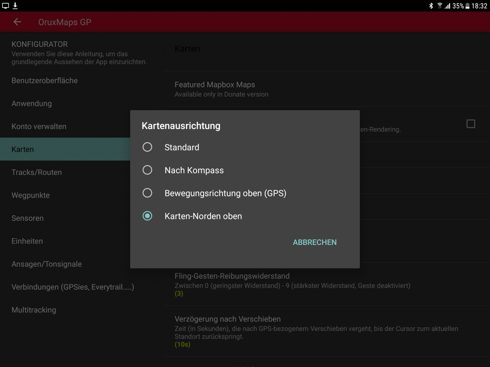
Task: Go to Wegpunkte settings
Action: click(31, 195)
